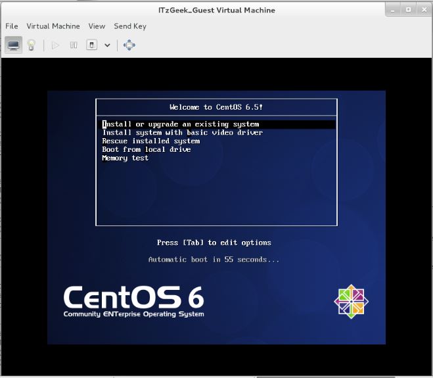
Task: Select Install or upgrade an existing system
Action: (x=217, y=124)
